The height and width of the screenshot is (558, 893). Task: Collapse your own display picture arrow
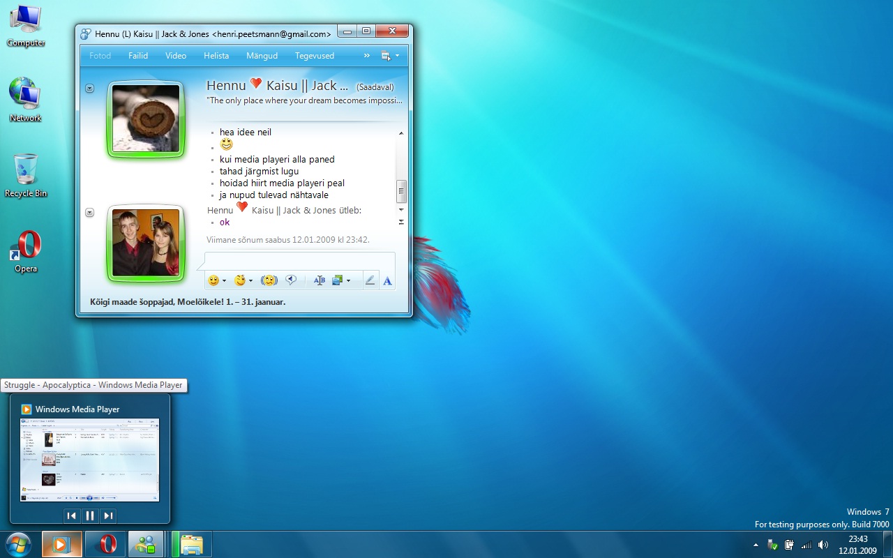pos(89,213)
